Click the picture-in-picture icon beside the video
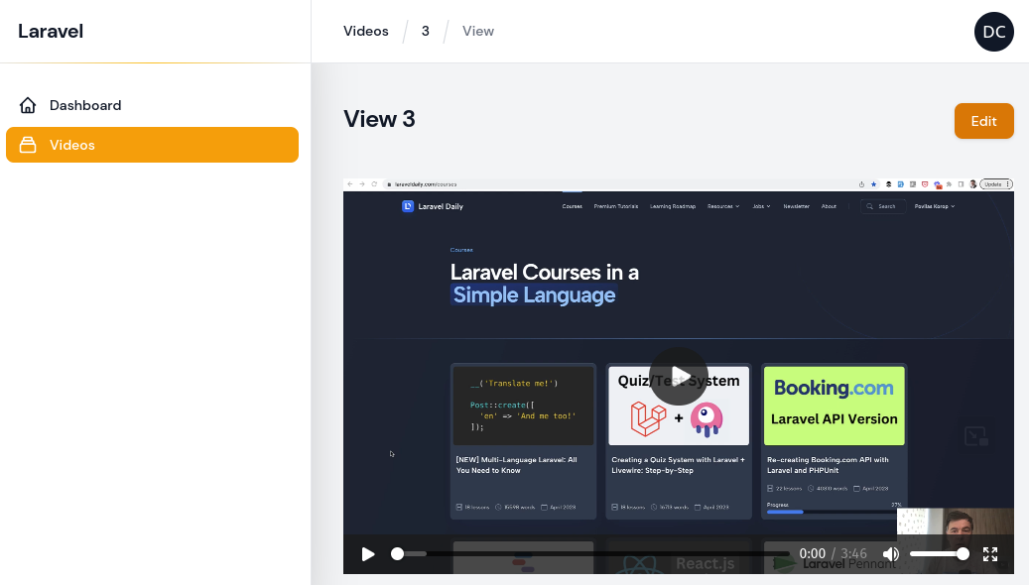The height and width of the screenshot is (585, 1029). [975, 435]
